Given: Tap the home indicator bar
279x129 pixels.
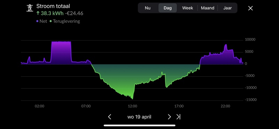Looking at the screenshot, I should pyautogui.click(x=139, y=126).
